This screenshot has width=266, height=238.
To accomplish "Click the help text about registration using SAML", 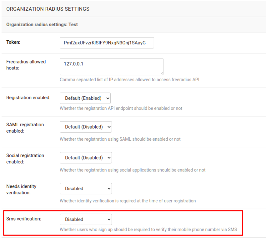I will pos(120,139).
